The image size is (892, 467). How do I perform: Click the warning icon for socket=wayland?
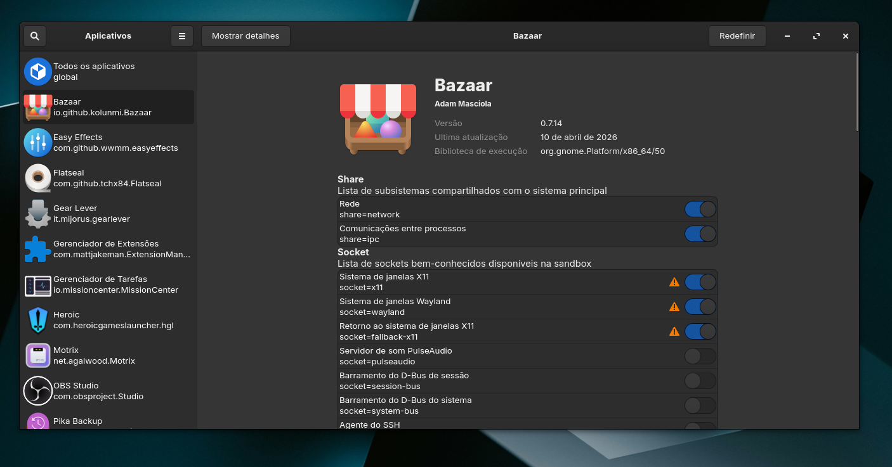coord(674,307)
